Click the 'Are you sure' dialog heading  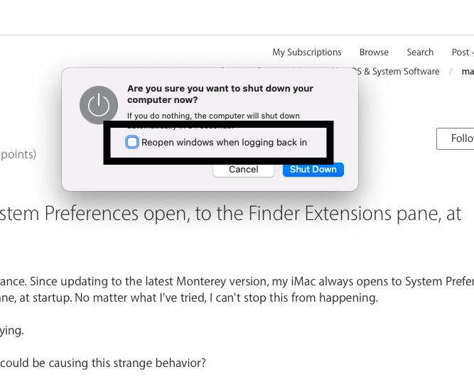point(220,94)
